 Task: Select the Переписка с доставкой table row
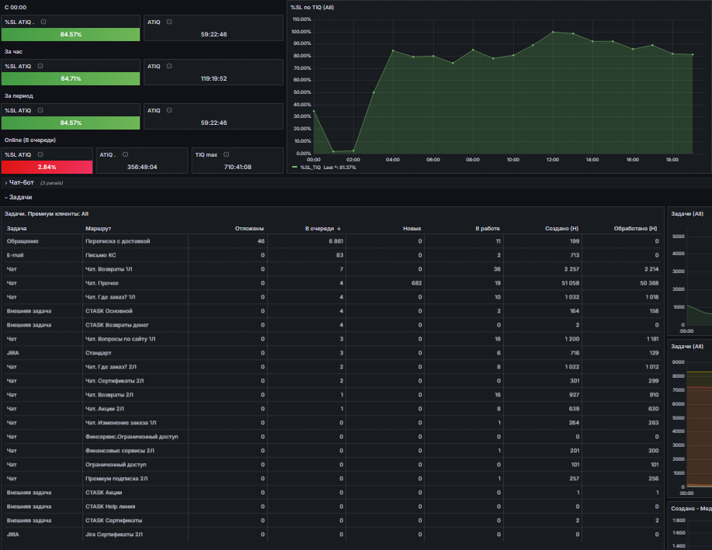332,241
